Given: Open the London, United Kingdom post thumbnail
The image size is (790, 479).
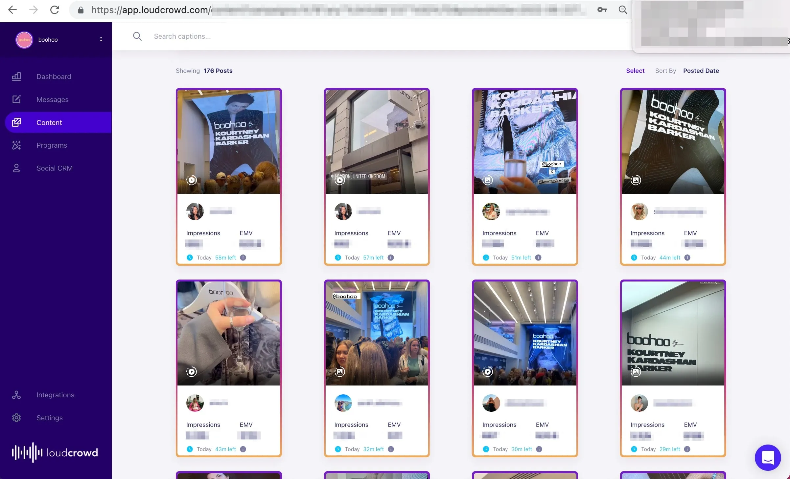Looking at the screenshot, I should (377, 142).
